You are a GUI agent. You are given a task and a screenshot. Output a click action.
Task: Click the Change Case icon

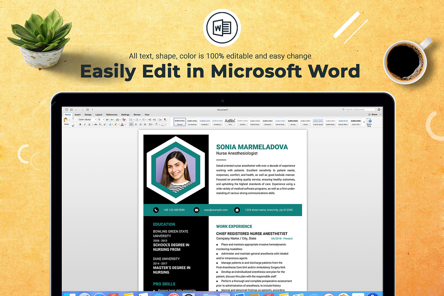point(117,120)
